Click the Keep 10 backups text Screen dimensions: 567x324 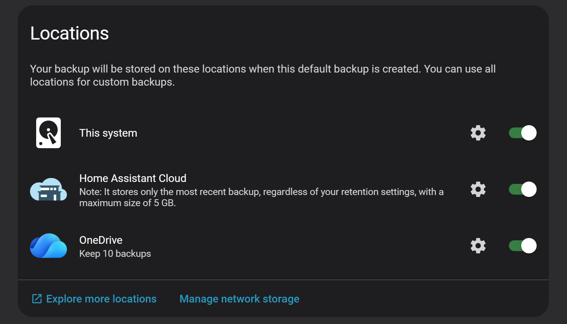tap(115, 254)
